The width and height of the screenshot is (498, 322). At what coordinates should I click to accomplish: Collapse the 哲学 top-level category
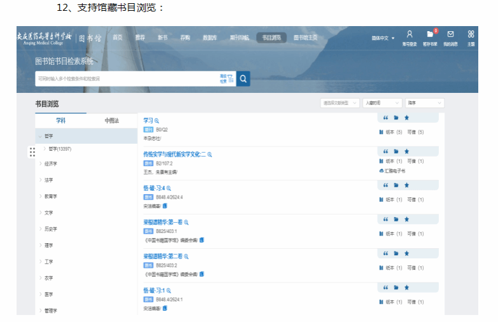click(x=40, y=136)
